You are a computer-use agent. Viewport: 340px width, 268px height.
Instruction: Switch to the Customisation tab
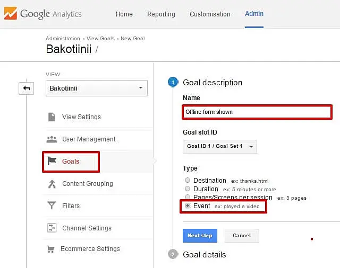[x=209, y=14]
